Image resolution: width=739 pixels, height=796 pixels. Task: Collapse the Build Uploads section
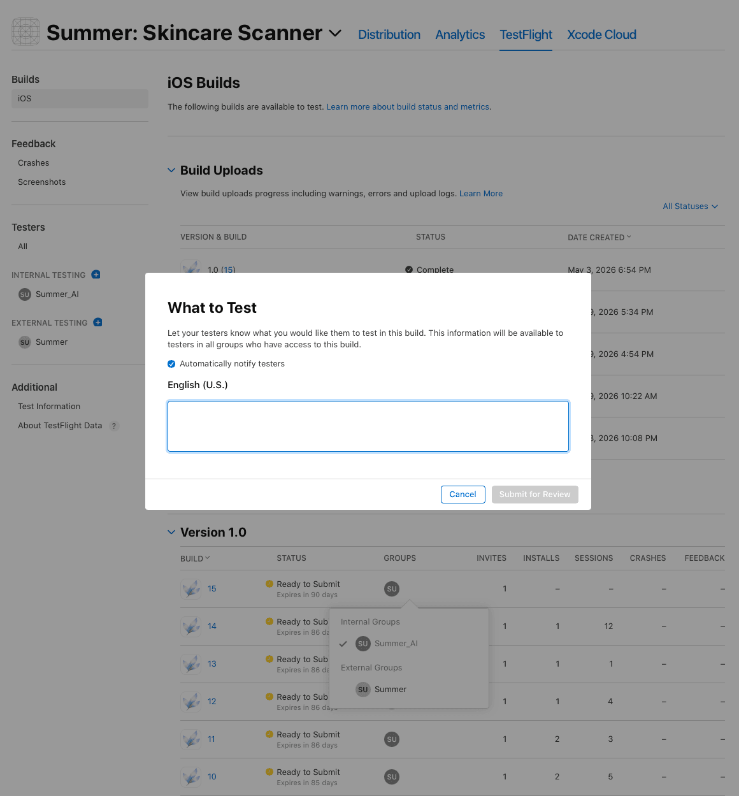[x=171, y=170]
